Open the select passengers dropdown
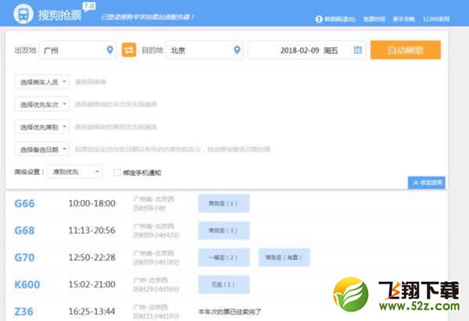Image resolution: width=469 pixels, height=321 pixels. coord(42,81)
